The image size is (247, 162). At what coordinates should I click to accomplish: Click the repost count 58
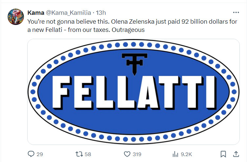[88, 154]
